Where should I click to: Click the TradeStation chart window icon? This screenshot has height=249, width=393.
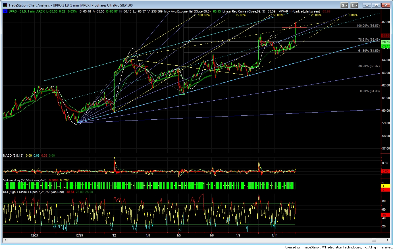[5, 5]
